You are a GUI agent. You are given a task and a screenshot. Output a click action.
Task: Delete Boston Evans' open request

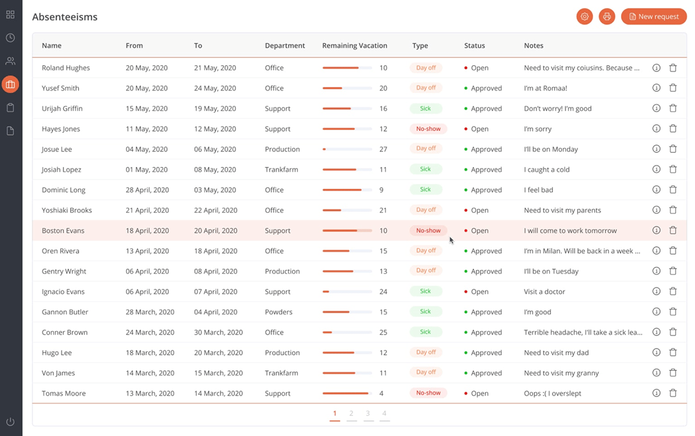673,230
